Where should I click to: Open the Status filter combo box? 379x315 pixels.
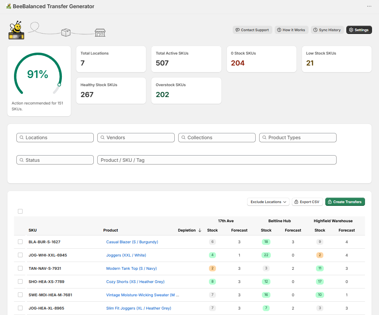55,160
